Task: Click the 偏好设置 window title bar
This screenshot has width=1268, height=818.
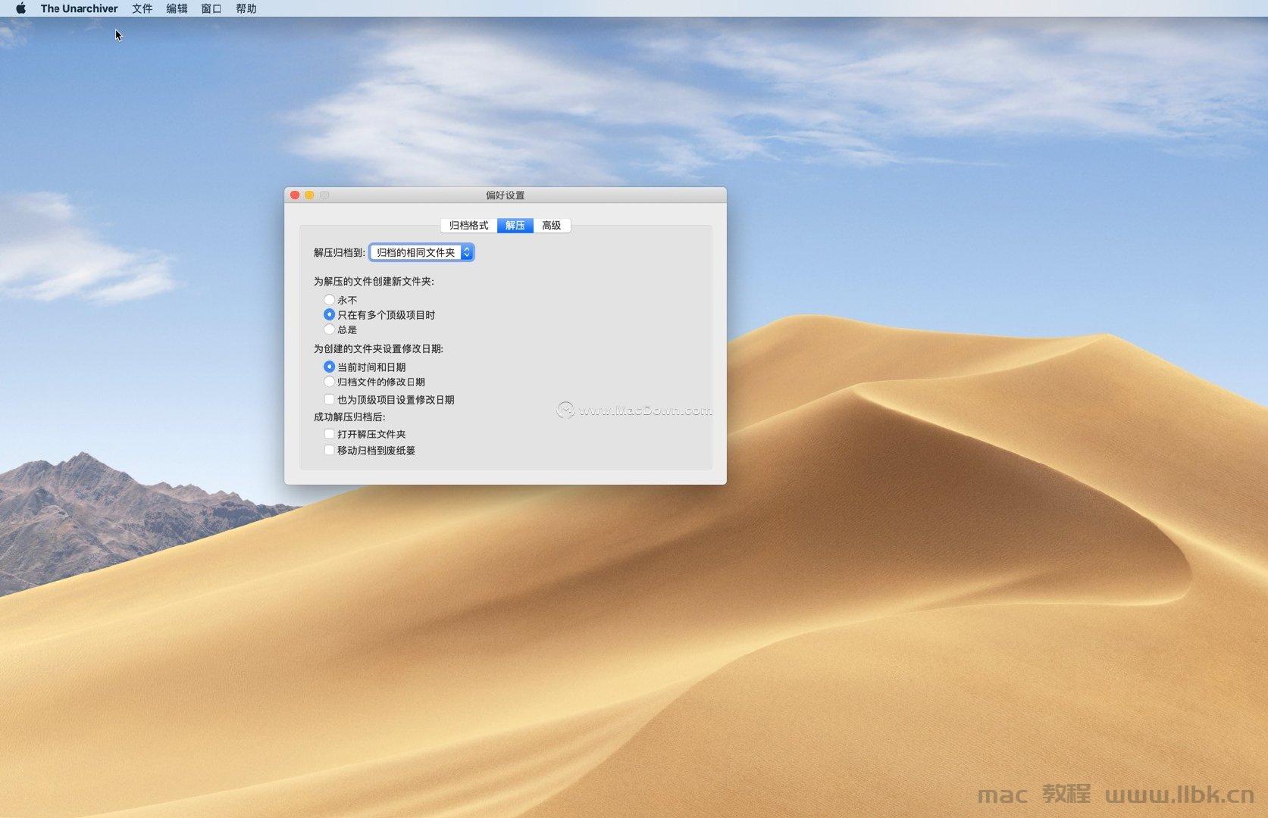Action: pos(506,195)
